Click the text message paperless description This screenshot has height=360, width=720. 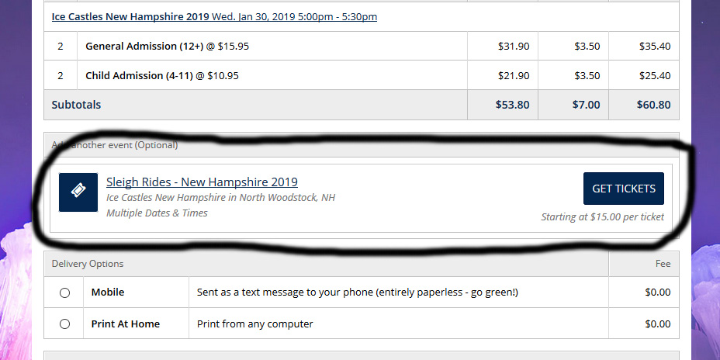click(357, 292)
